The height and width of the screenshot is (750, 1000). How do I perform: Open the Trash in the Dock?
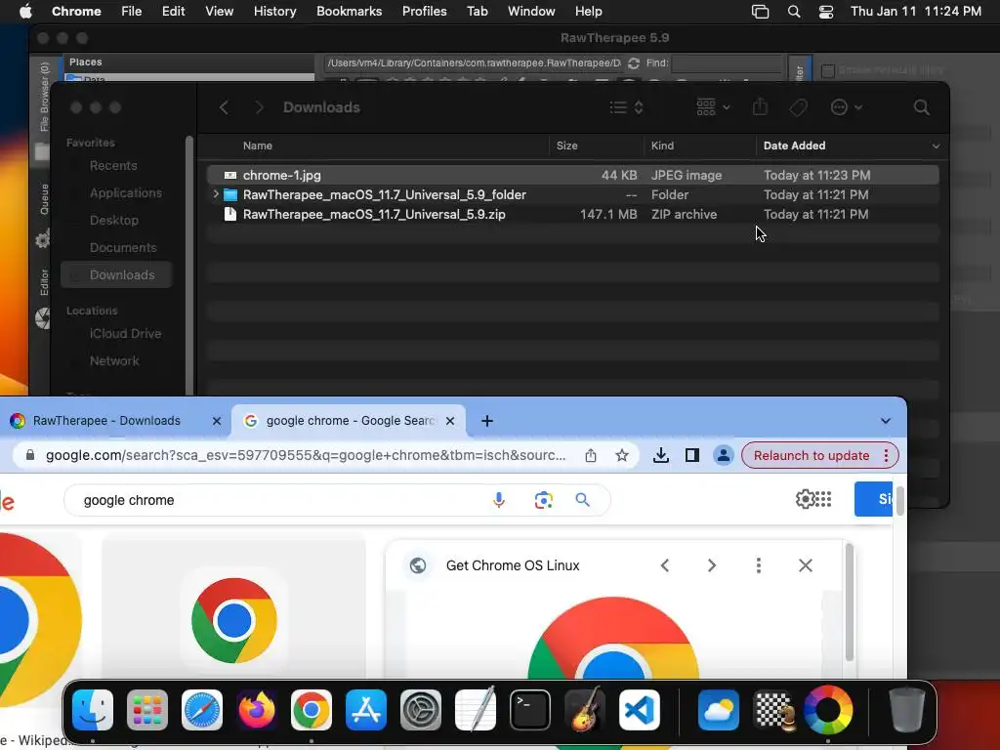[x=907, y=710]
